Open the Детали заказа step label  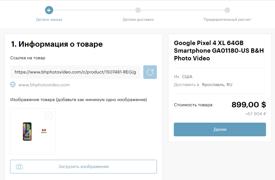49,19
